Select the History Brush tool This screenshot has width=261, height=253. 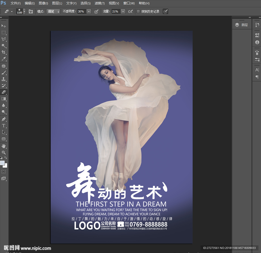coord(4,86)
